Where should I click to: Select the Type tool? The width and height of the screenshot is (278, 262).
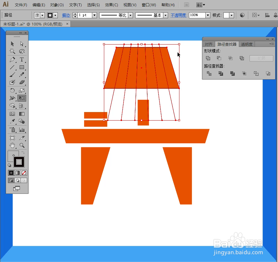click(x=22, y=60)
